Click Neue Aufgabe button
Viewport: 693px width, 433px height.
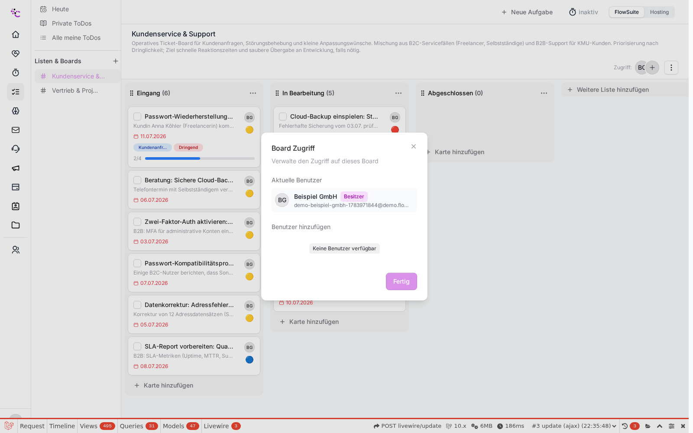[527, 12]
